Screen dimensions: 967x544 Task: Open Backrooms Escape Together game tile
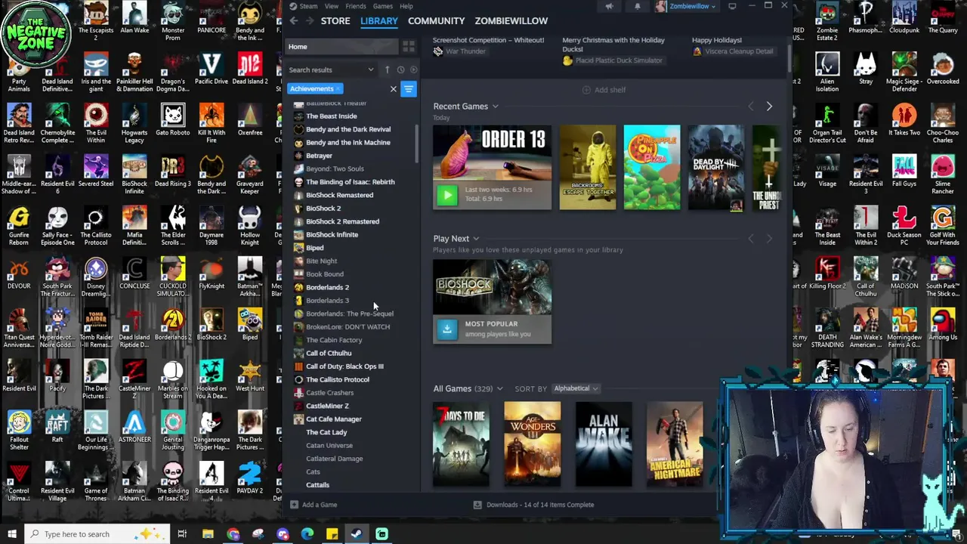(x=587, y=168)
